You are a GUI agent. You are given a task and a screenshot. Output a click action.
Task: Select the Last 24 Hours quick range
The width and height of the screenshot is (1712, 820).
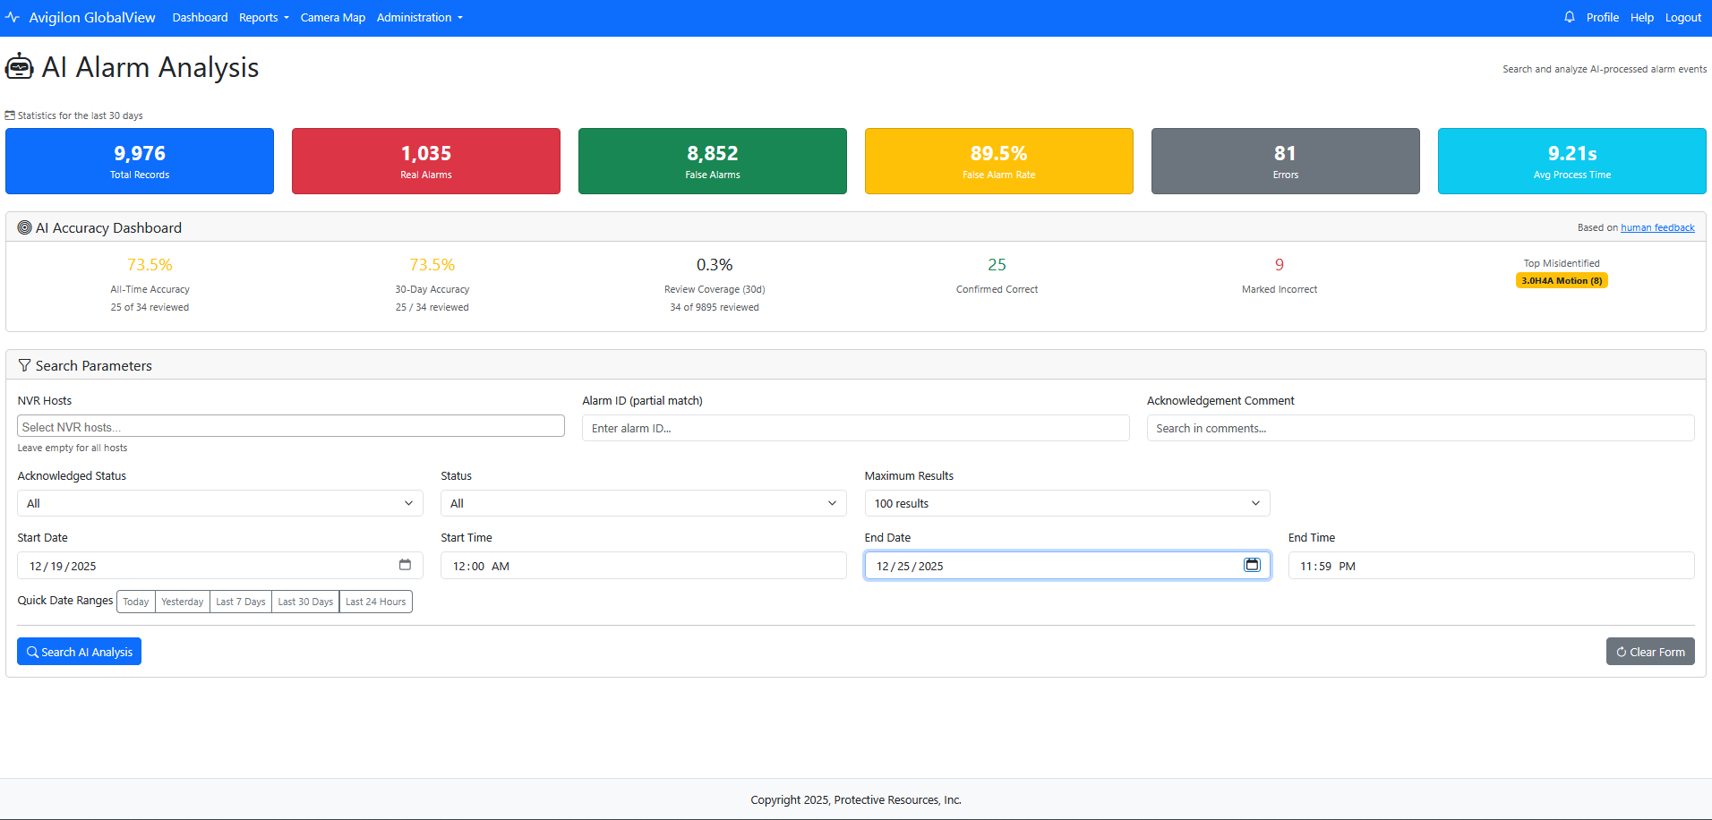[x=376, y=602]
